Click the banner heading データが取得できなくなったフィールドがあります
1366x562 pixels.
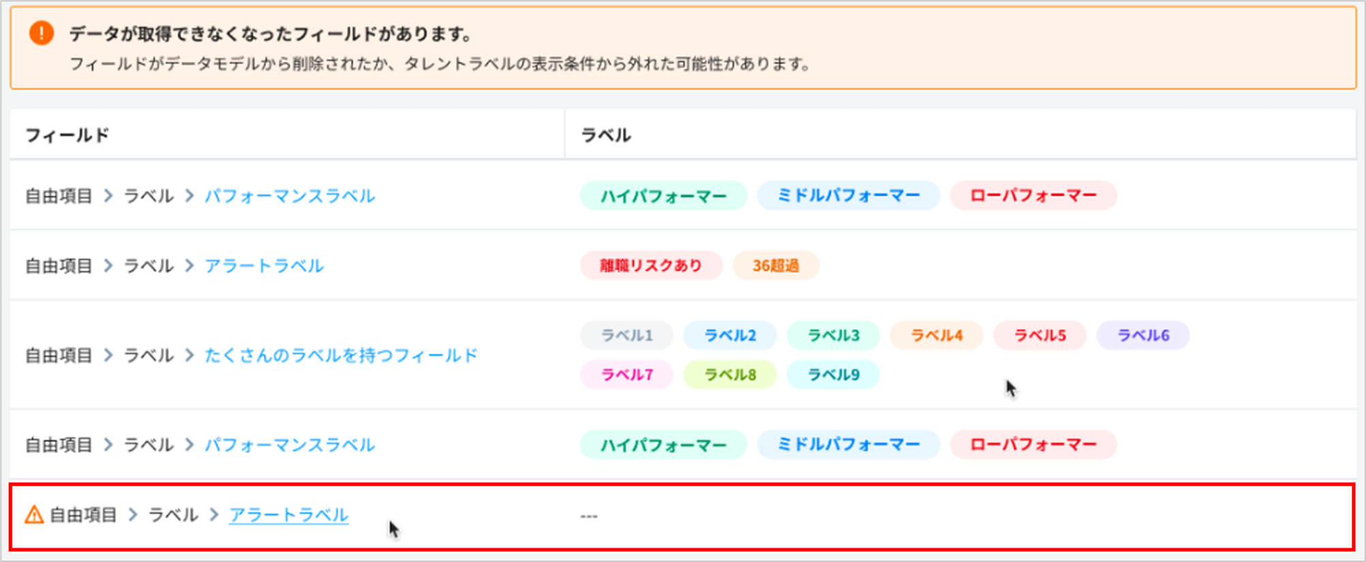pos(271,33)
